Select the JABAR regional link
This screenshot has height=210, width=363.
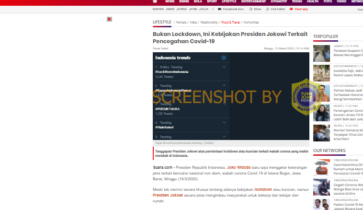click(x=170, y=9)
